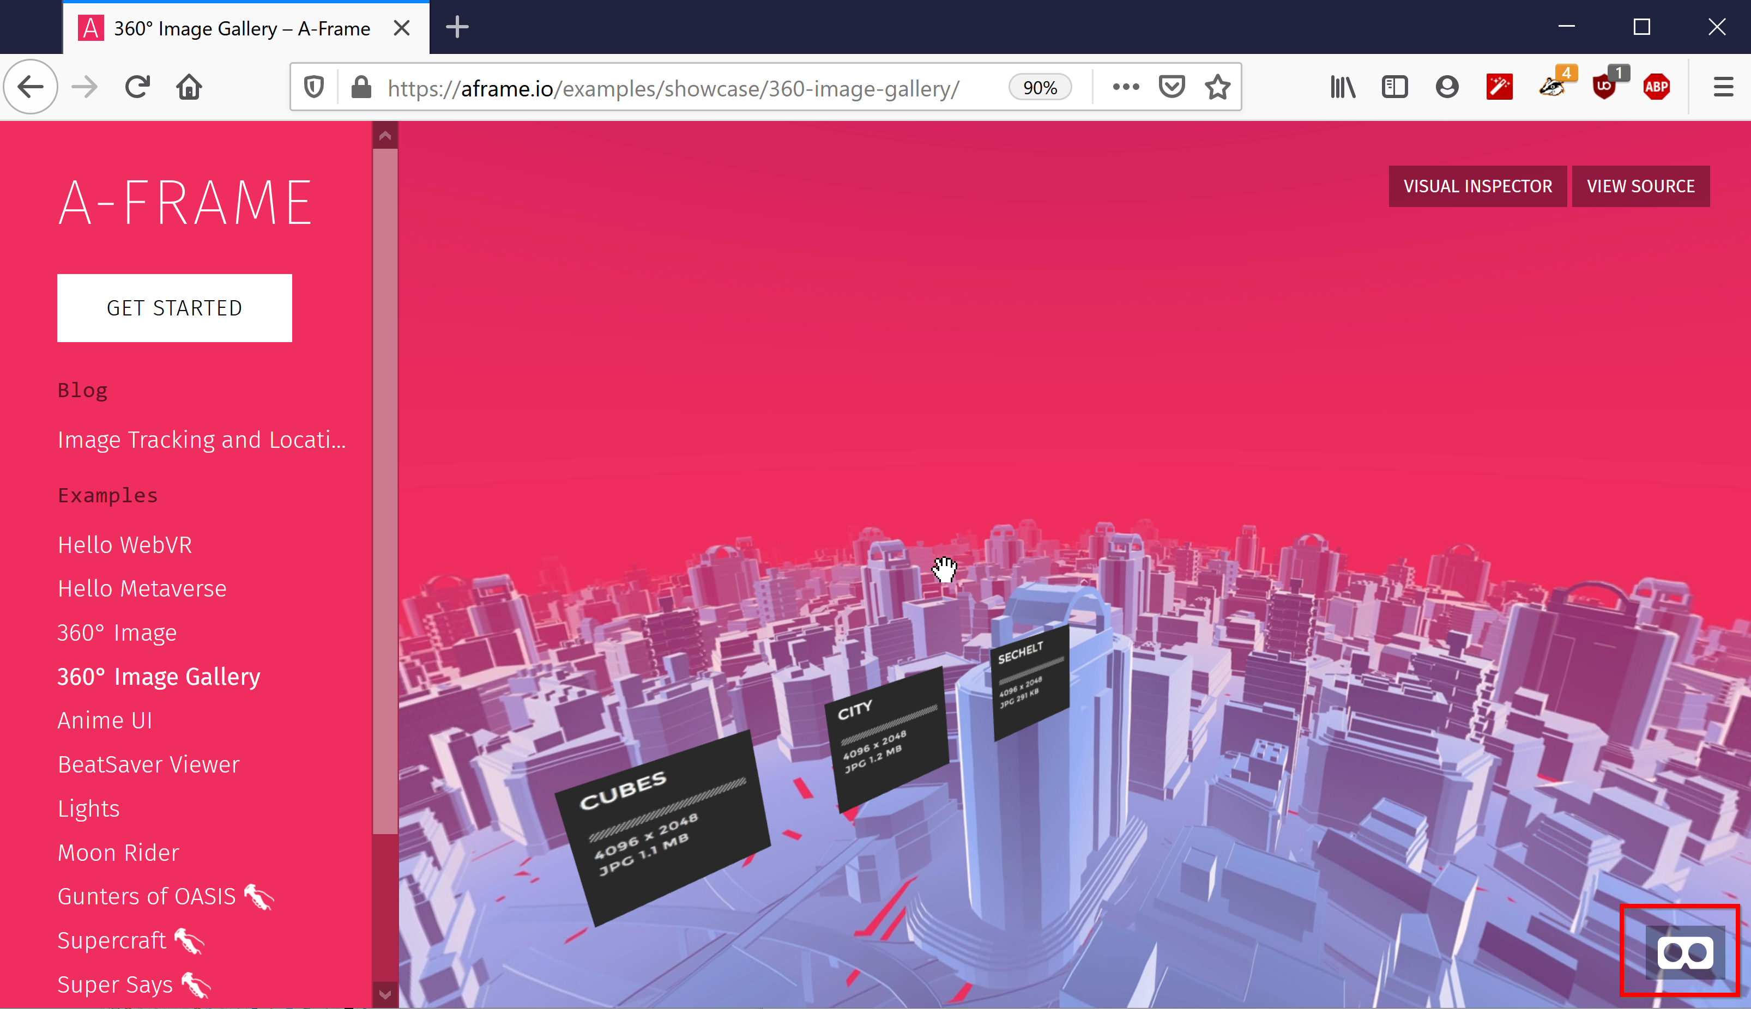The width and height of the screenshot is (1751, 1009).
Task: Click the address bar URL
Action: tap(673, 88)
